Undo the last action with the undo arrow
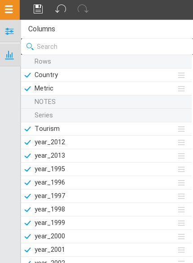The image size is (193, 263). 61,9
